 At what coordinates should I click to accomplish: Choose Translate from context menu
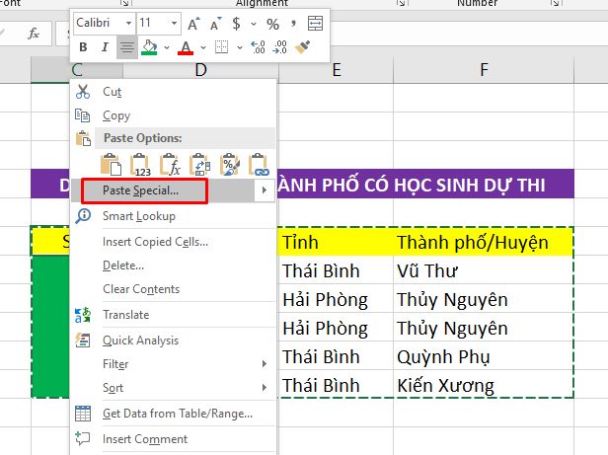click(x=174, y=315)
